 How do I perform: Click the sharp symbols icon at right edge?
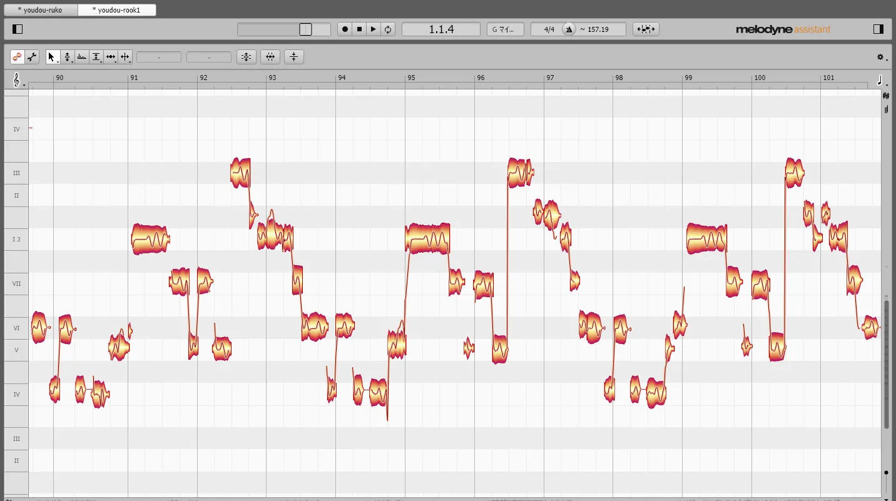pyautogui.click(x=886, y=96)
